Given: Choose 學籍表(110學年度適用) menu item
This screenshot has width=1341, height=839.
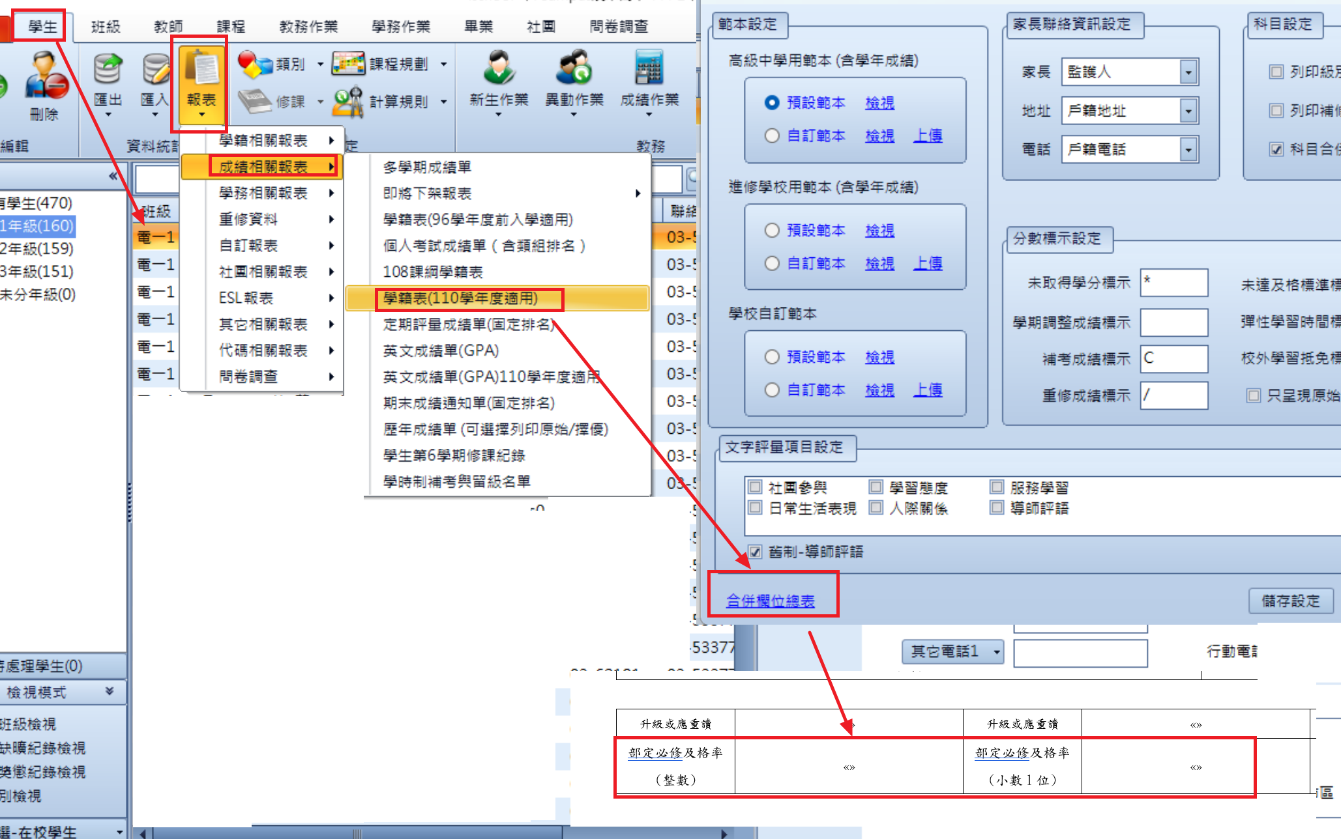Looking at the screenshot, I should (x=497, y=298).
